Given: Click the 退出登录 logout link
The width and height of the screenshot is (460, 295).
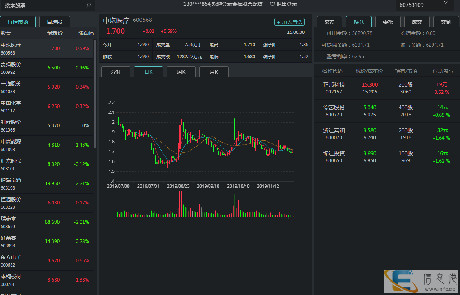Looking at the screenshot, I should coord(286,4).
